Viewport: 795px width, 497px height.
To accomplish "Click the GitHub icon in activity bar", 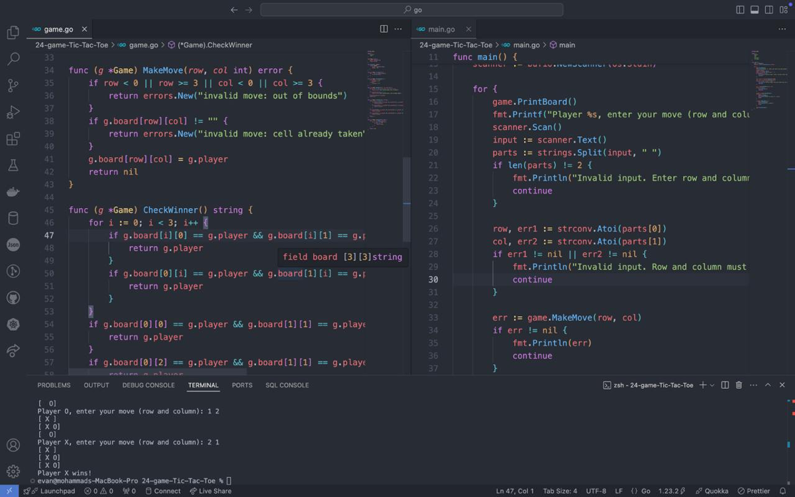I will (13, 298).
